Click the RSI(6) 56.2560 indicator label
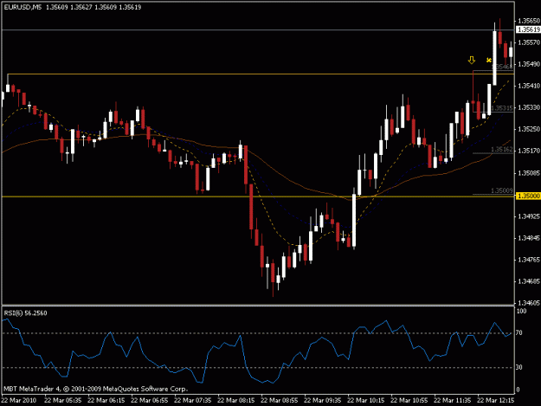Image resolution: width=541 pixels, height=406 pixels. coord(25,313)
